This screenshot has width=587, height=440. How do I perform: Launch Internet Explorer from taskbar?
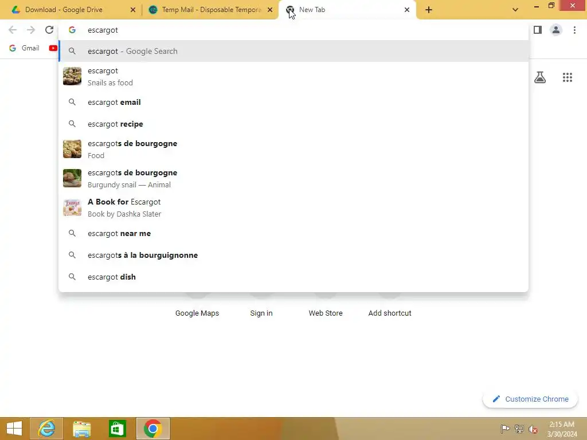[x=46, y=429]
